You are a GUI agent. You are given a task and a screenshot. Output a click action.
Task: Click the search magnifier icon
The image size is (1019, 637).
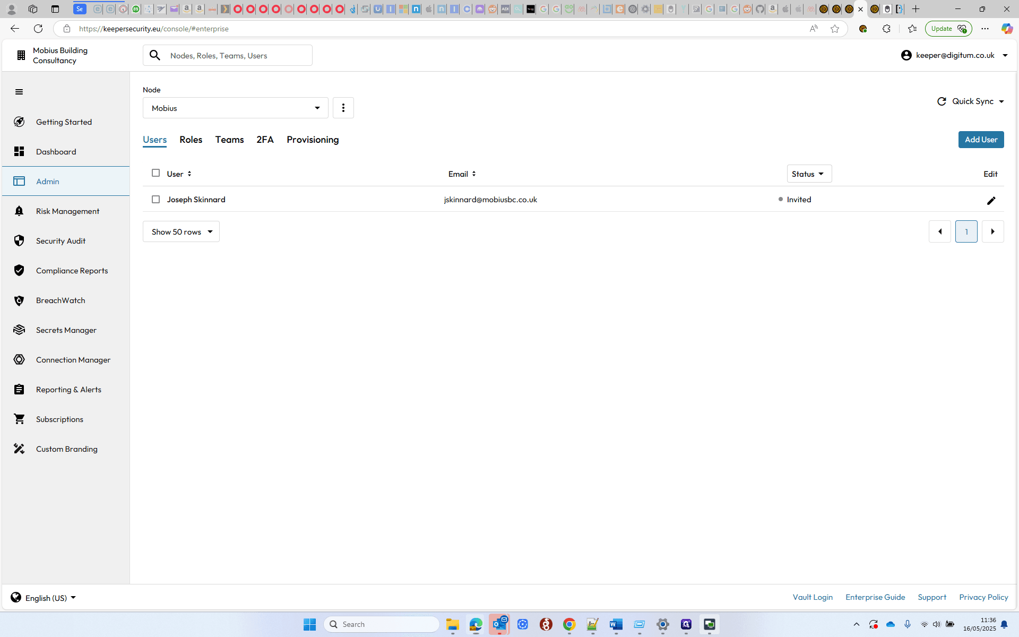tap(155, 55)
